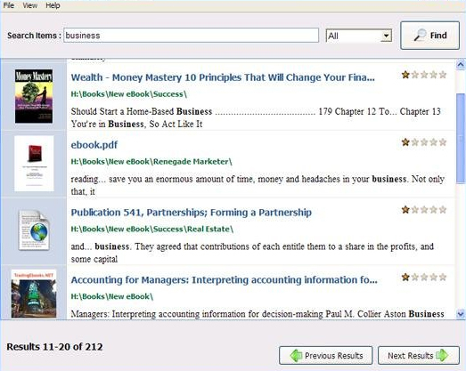Image resolution: width=466 pixels, height=371 pixels.
Task: Click the Publication 541 globe document icon
Action: (34, 230)
